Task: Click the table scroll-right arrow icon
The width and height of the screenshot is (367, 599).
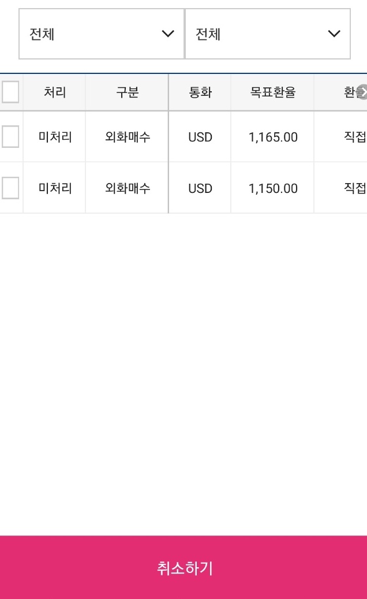Action: [x=362, y=92]
